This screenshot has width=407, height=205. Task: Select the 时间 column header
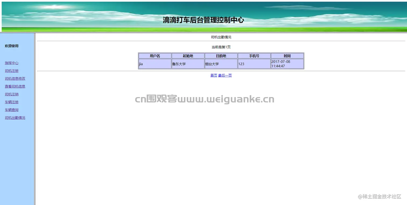[287, 56]
